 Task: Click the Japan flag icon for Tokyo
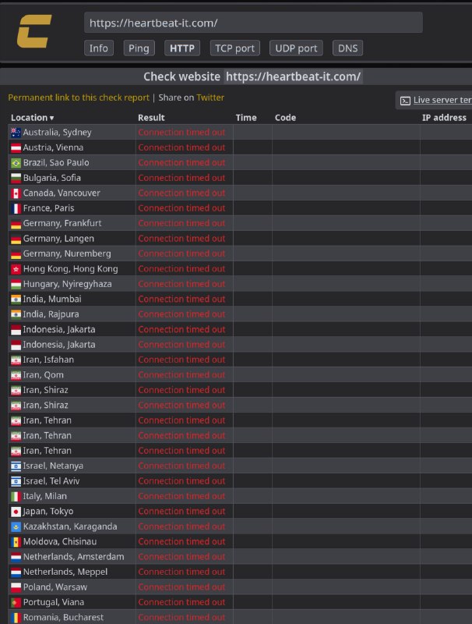pos(16,512)
